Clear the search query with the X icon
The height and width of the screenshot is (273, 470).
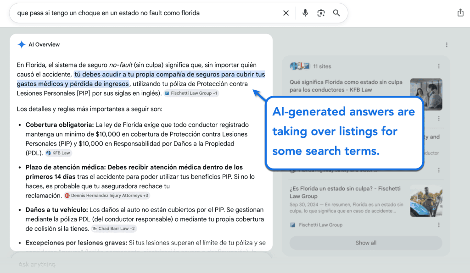(x=286, y=13)
